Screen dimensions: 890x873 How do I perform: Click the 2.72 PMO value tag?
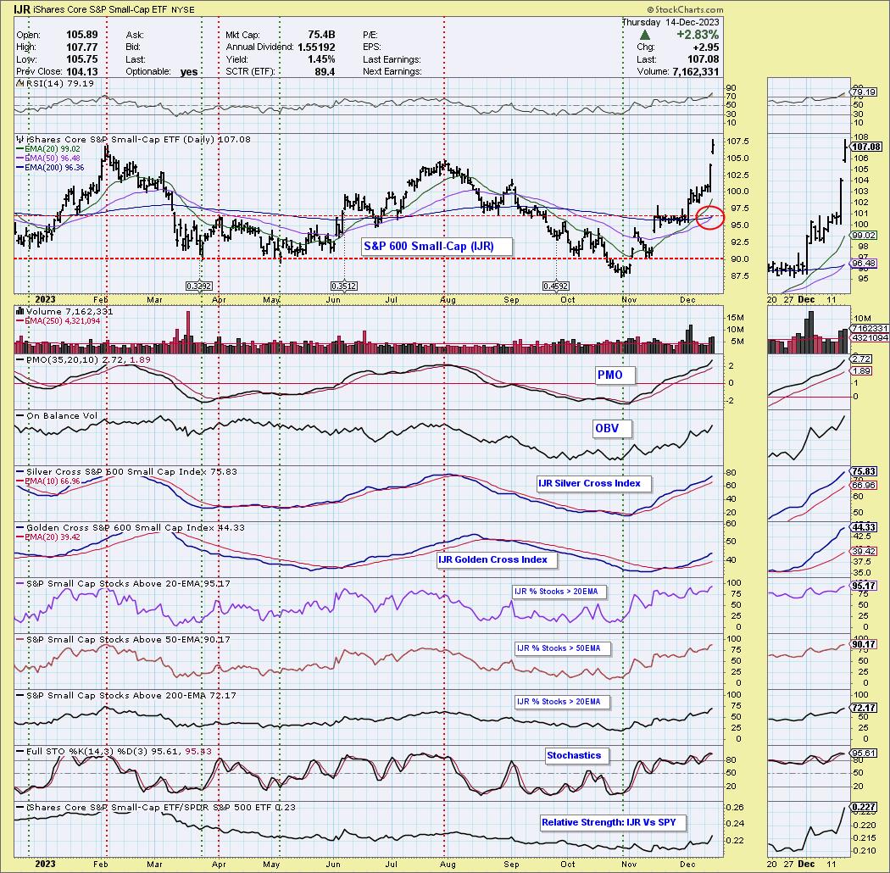tap(862, 359)
